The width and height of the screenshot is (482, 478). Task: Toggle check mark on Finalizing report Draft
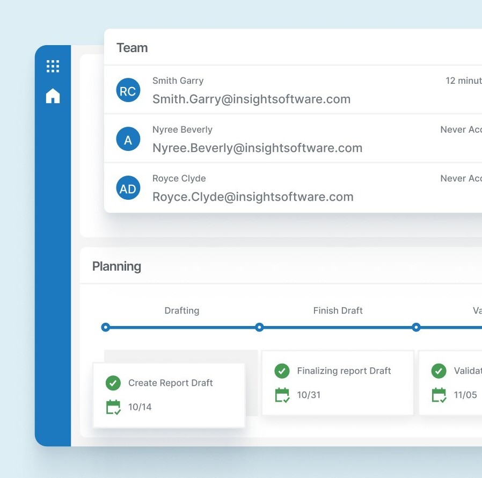282,371
